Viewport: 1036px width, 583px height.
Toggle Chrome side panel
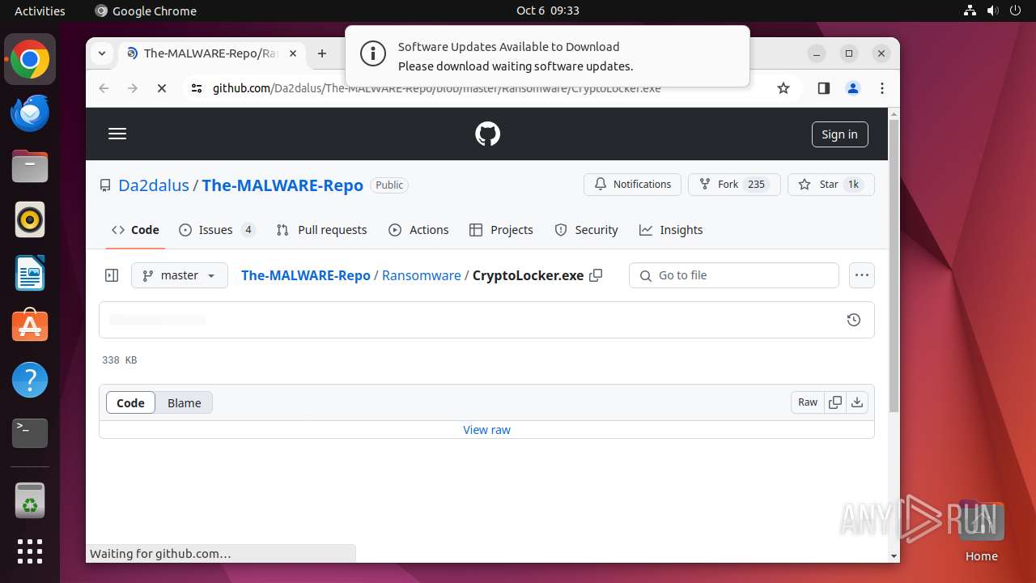click(x=824, y=88)
